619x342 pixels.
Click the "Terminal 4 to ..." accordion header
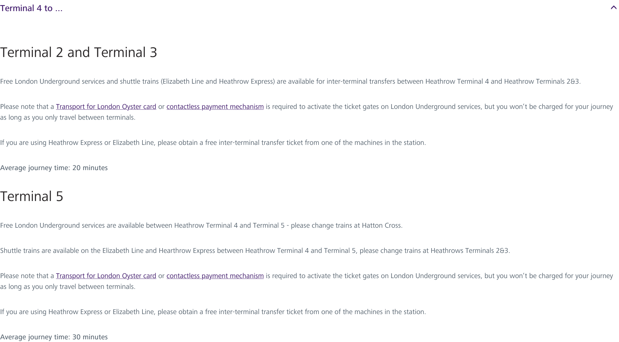coord(31,8)
